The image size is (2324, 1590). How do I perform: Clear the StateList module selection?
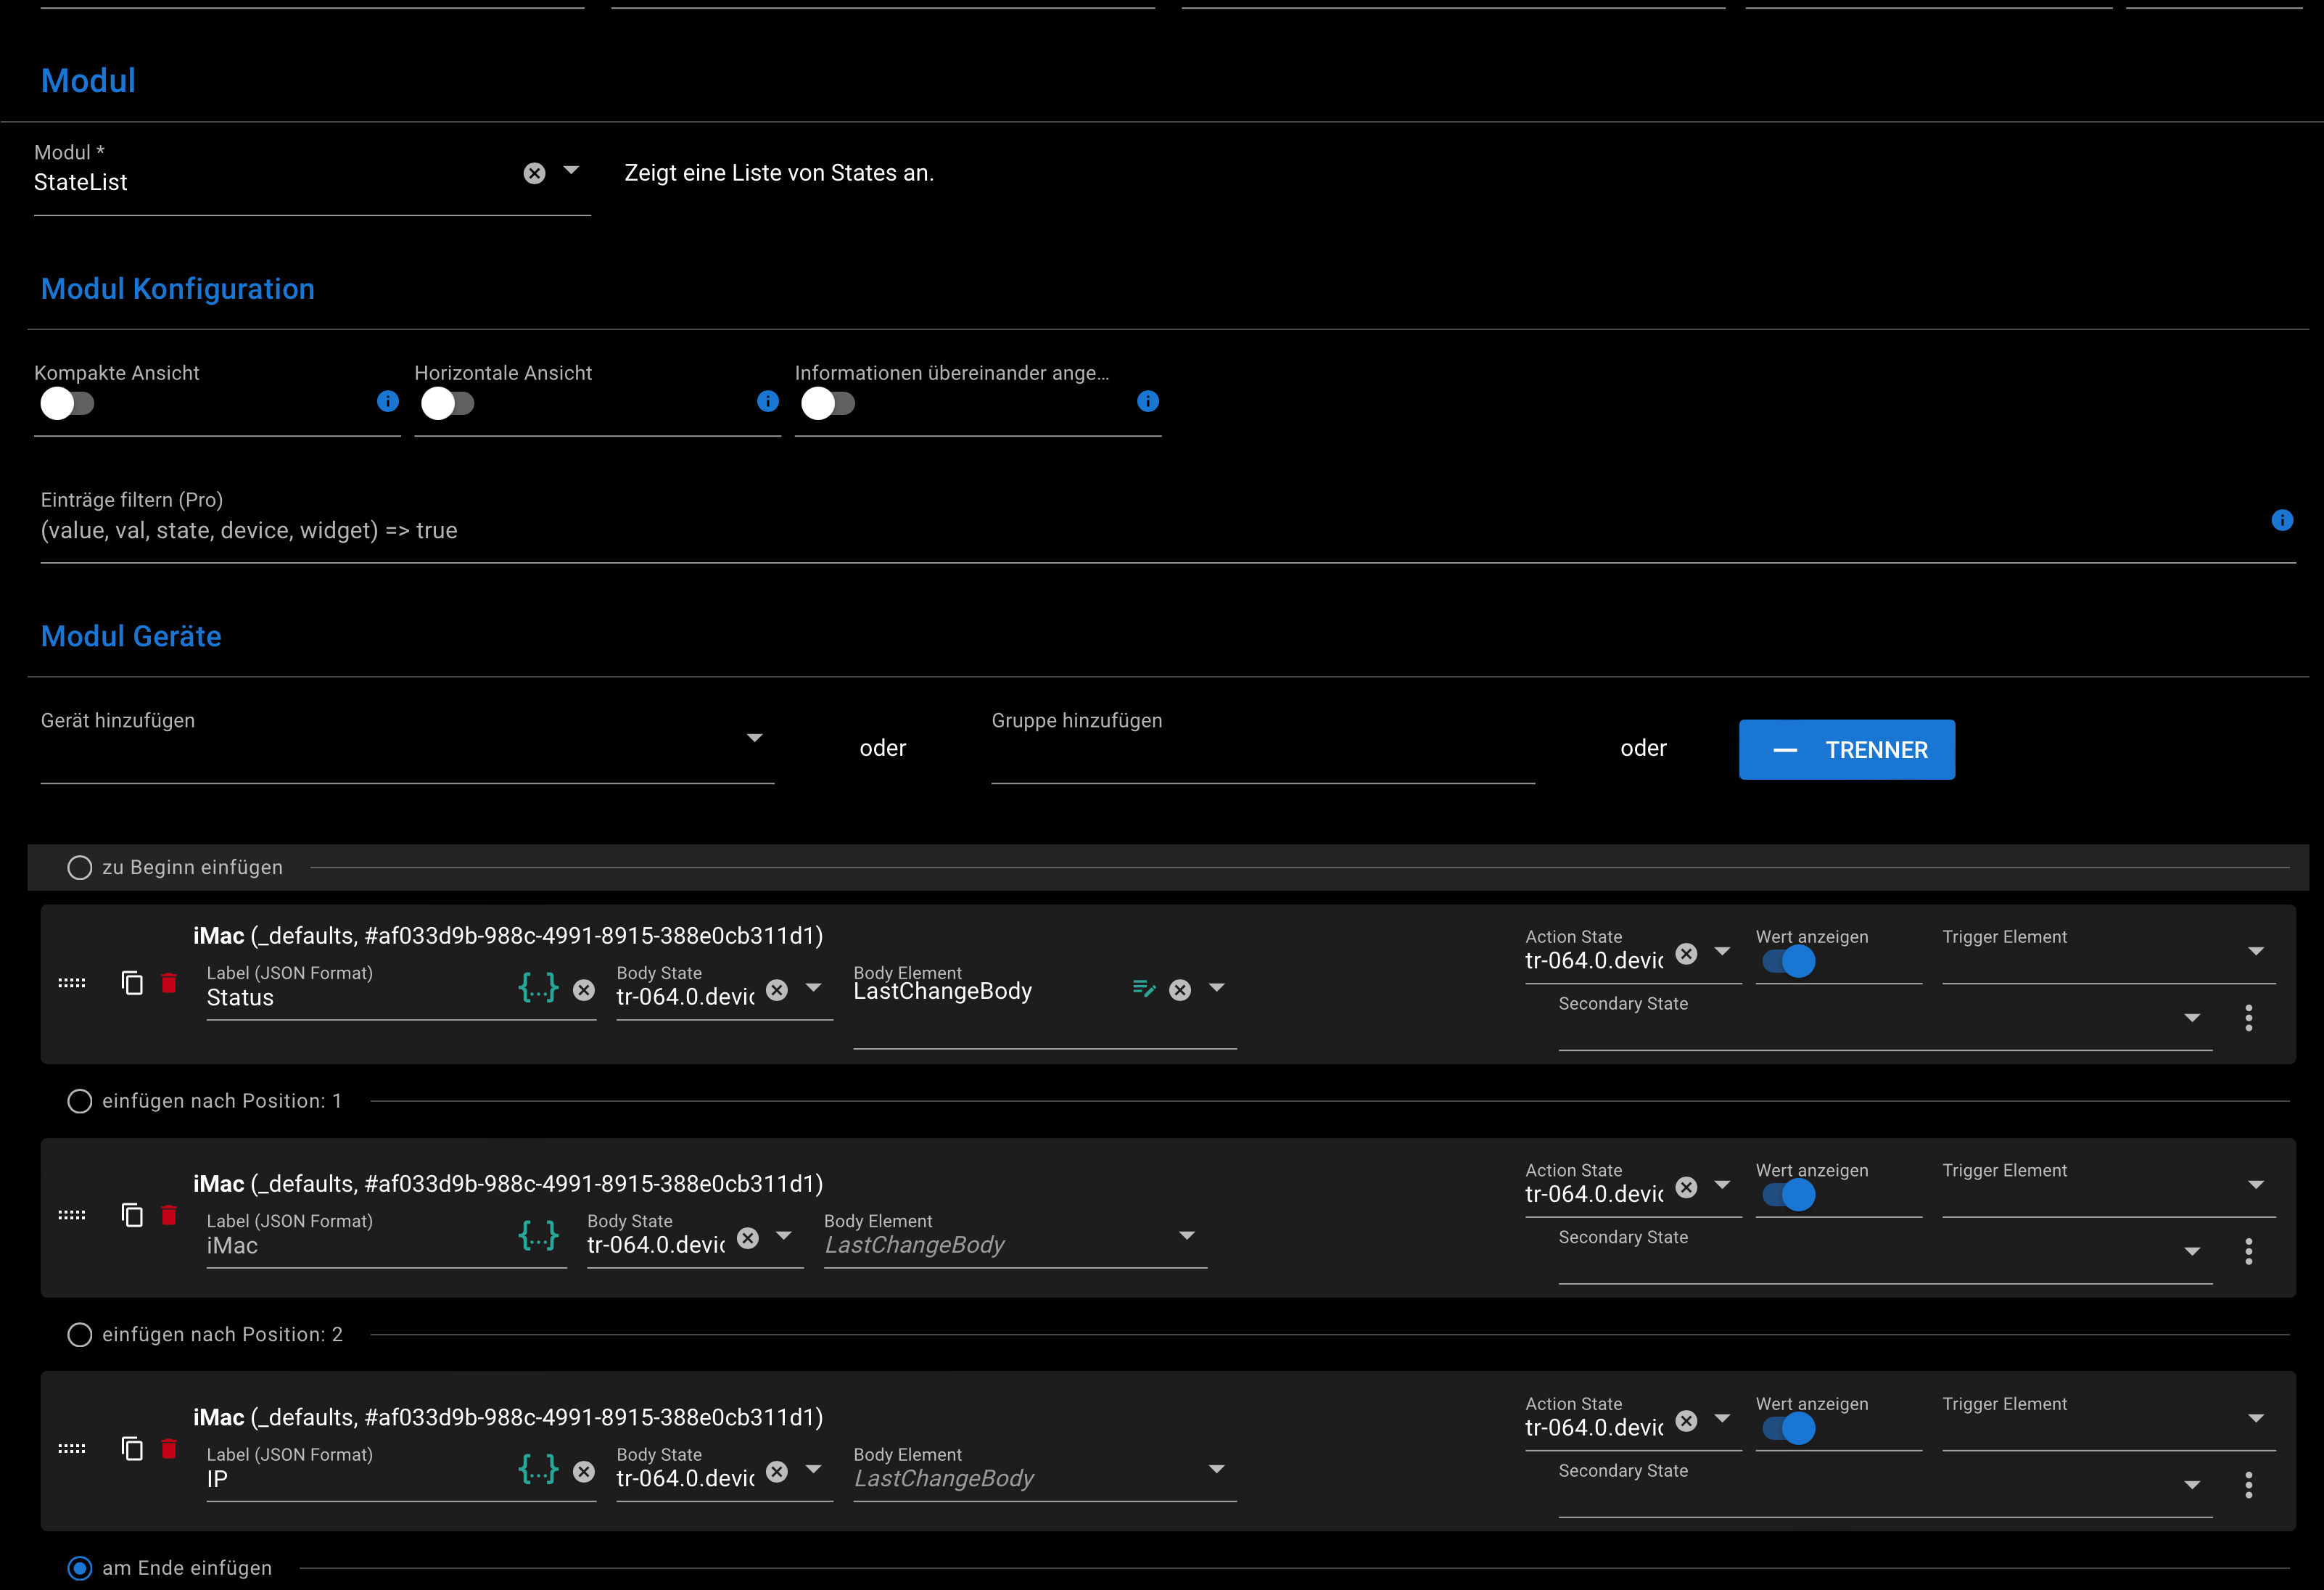point(535,173)
